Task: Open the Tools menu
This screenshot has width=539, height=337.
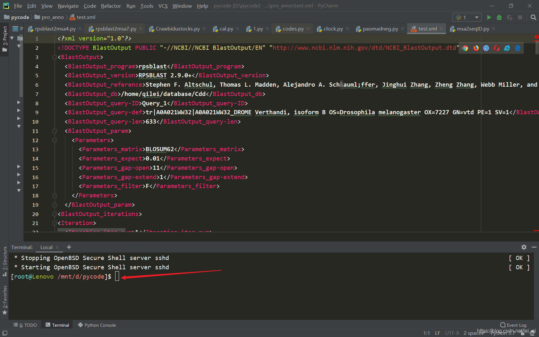Action: (147, 6)
